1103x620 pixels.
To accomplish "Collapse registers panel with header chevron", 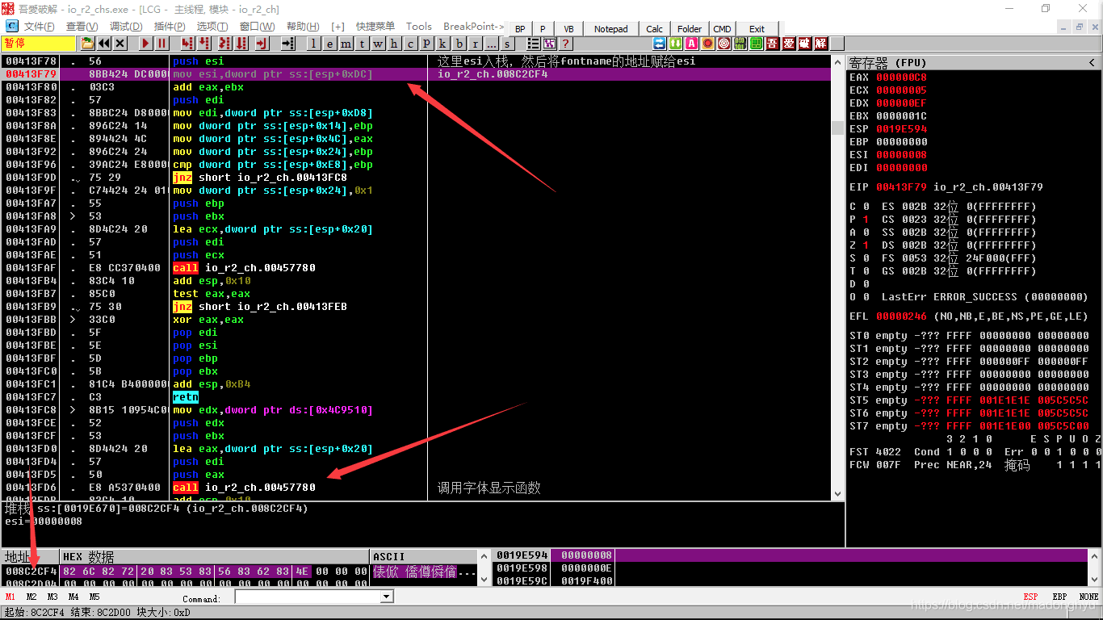I will pos(1093,62).
